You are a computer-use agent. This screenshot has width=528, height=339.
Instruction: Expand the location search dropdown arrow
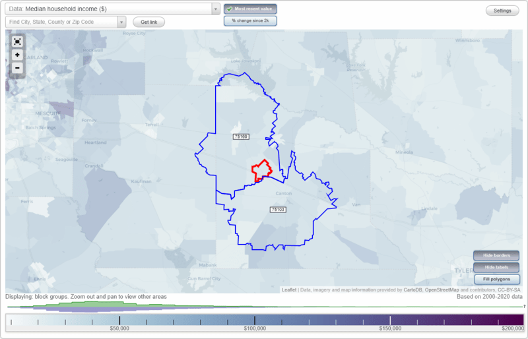[x=121, y=22]
